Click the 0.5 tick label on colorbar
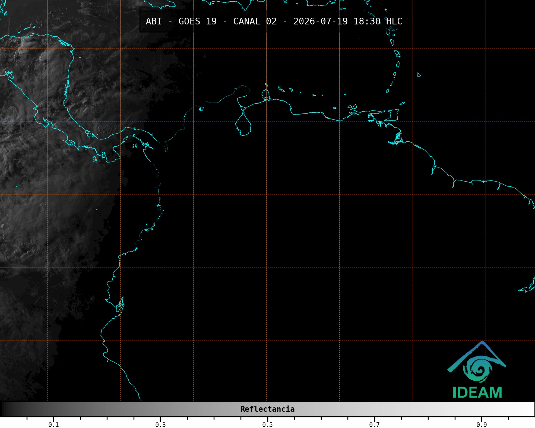The height and width of the screenshot is (428, 535). tap(267, 424)
